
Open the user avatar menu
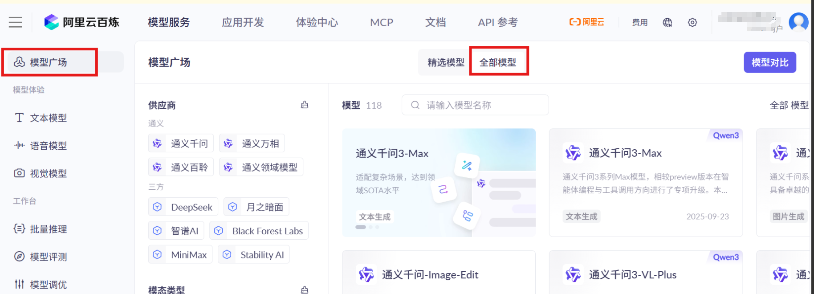click(798, 22)
